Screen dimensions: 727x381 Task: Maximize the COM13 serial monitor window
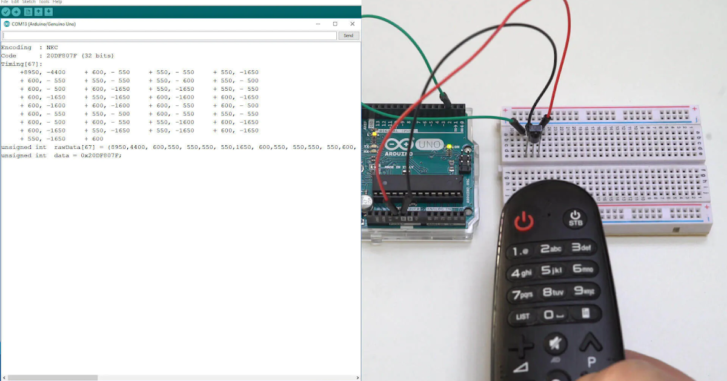[x=335, y=24]
